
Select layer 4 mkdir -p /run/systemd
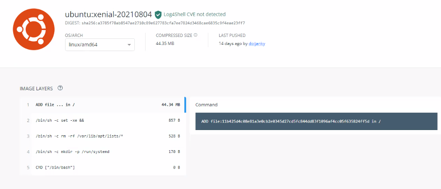pyautogui.click(x=103, y=152)
